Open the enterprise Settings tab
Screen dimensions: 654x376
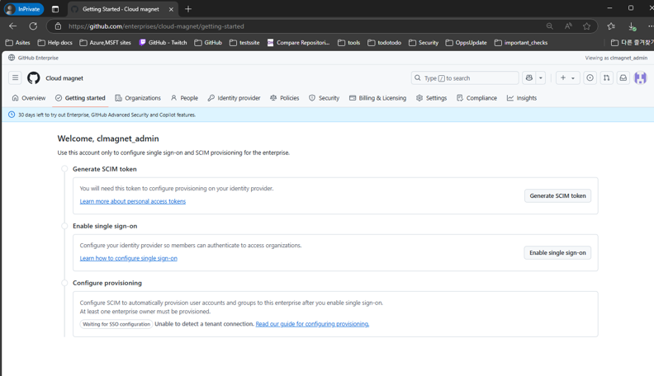pos(431,98)
